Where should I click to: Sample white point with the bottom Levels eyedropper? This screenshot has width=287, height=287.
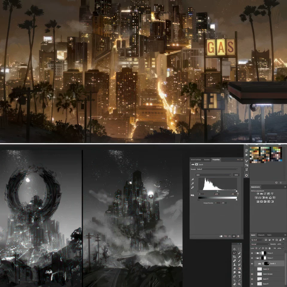click(x=193, y=188)
